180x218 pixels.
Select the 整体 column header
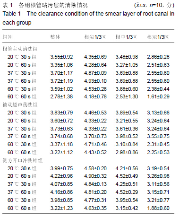(55, 37)
